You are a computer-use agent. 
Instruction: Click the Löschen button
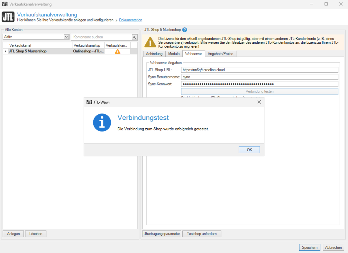click(x=36, y=234)
